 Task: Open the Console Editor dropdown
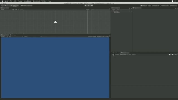point(134,54)
